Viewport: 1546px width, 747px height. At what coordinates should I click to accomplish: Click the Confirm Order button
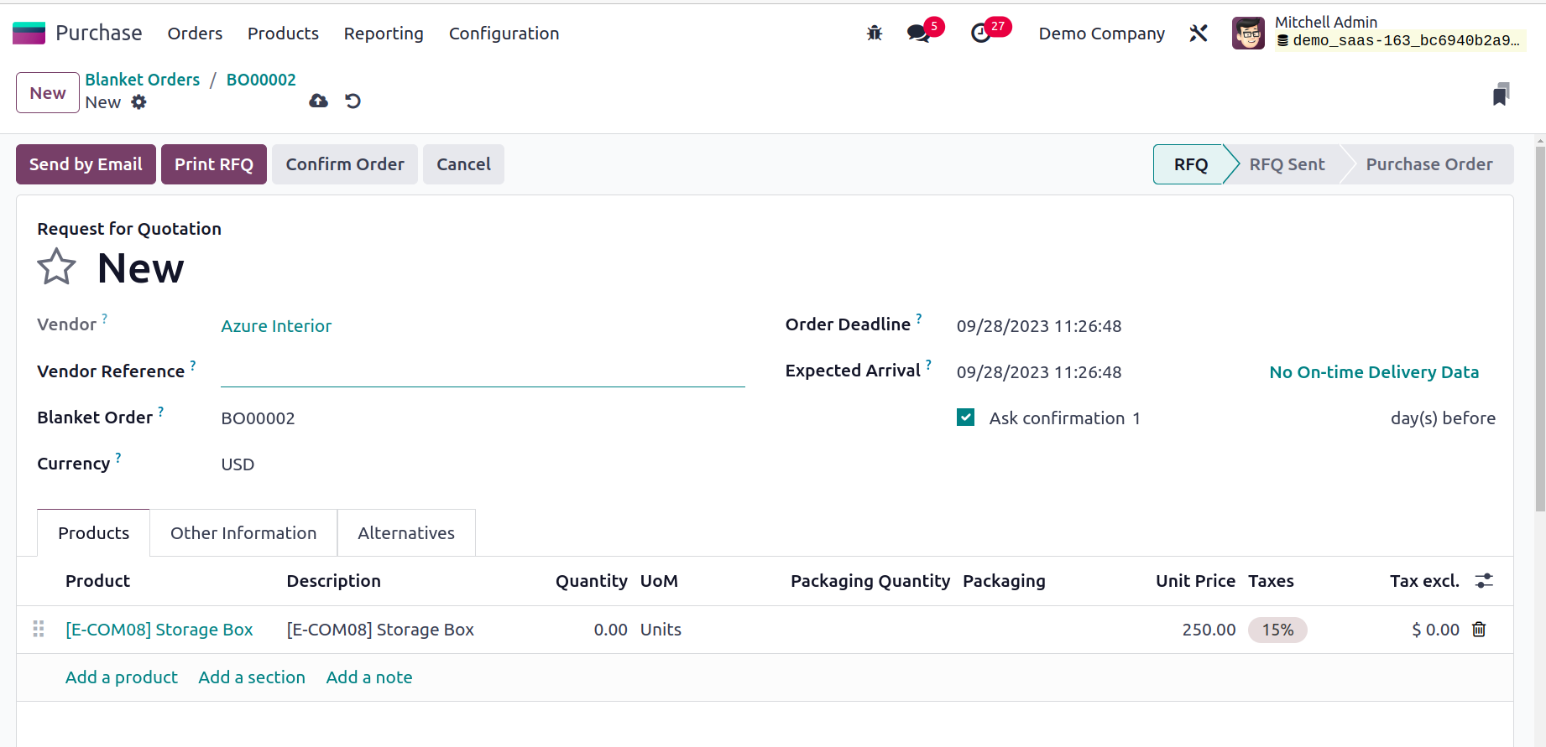(345, 164)
